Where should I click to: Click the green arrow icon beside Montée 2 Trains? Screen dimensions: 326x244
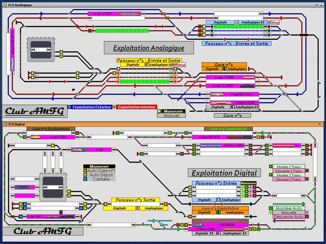click(x=271, y=167)
